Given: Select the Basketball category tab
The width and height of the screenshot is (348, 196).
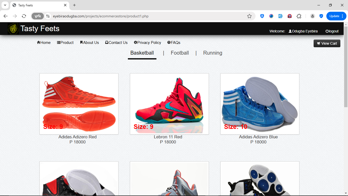Looking at the screenshot, I should point(142,53).
